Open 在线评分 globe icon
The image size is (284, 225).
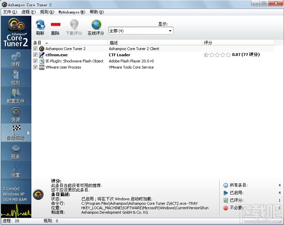[x=96, y=25]
